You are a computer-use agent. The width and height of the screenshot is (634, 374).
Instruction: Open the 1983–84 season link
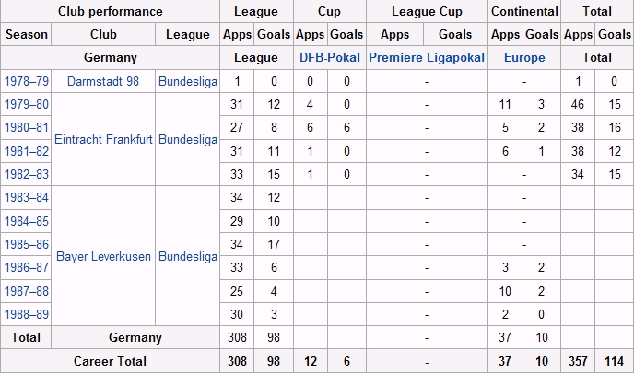coord(26,198)
